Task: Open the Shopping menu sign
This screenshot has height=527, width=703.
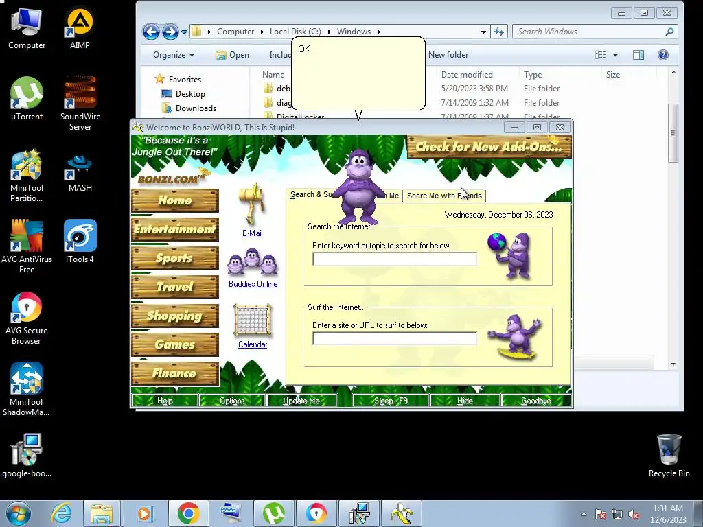Action: 175,316
